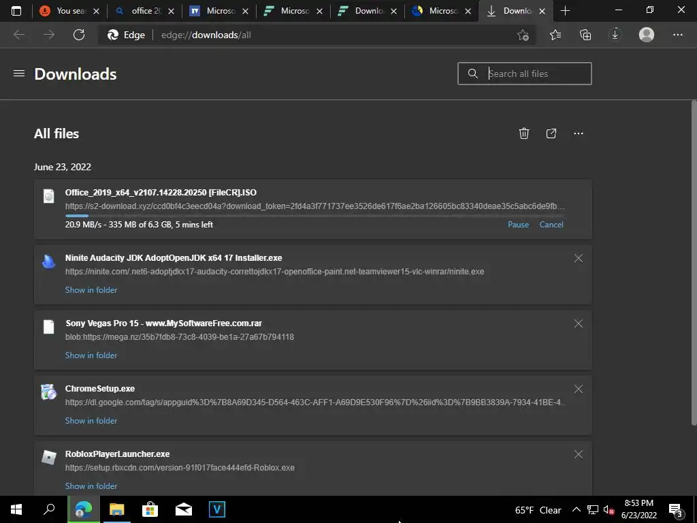Click the s2-download.xyz source URL

coord(314,206)
